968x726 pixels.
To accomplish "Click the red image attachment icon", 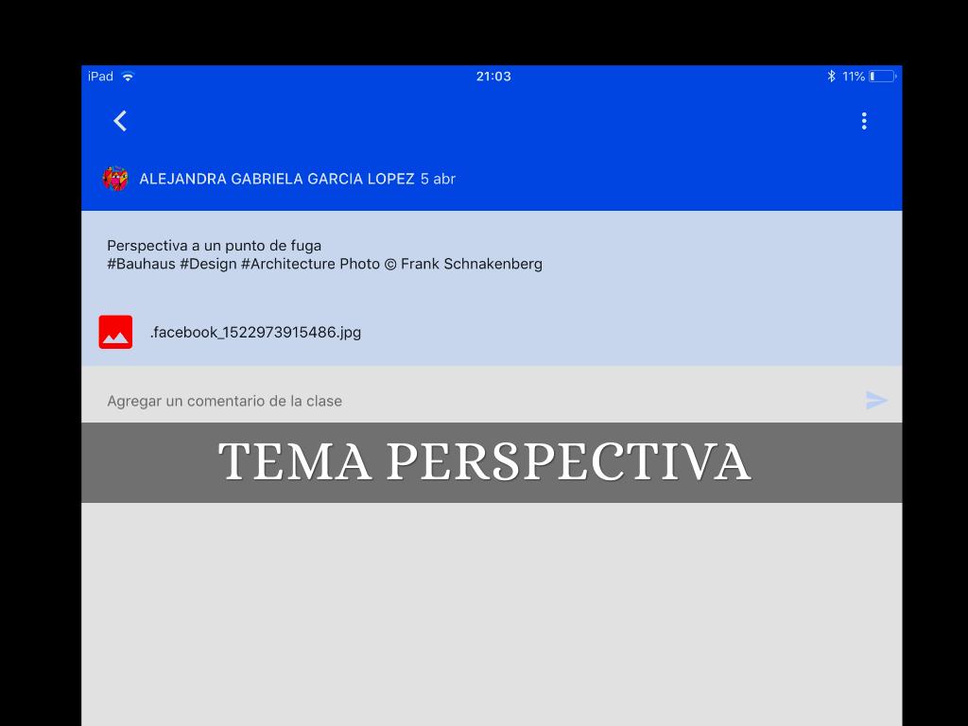I will coord(115,332).
